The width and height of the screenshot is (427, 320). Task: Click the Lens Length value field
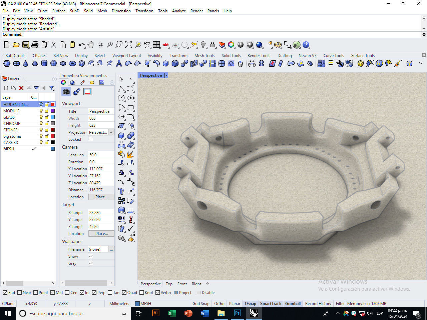101,155
